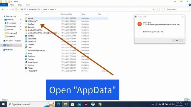191x107 pixels.
Task: Click 'Users' in address breadcrumb
Action: pos(45,9)
